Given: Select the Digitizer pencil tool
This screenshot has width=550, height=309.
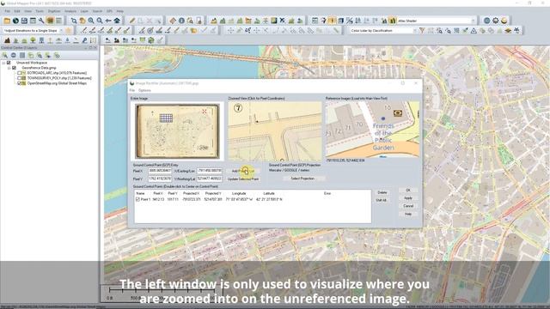Looking at the screenshot, I should 131,21.
